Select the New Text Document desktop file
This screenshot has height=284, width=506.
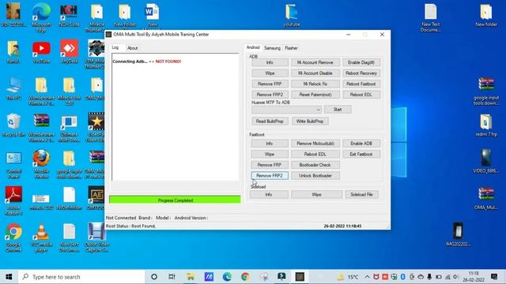(430, 17)
